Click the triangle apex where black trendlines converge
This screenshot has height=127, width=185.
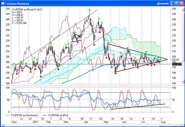tap(167, 59)
